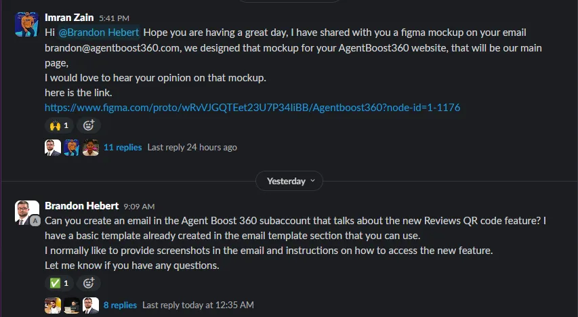Add a reaction to Imran Zain's message
The height and width of the screenshot is (317, 578).
coord(89,125)
